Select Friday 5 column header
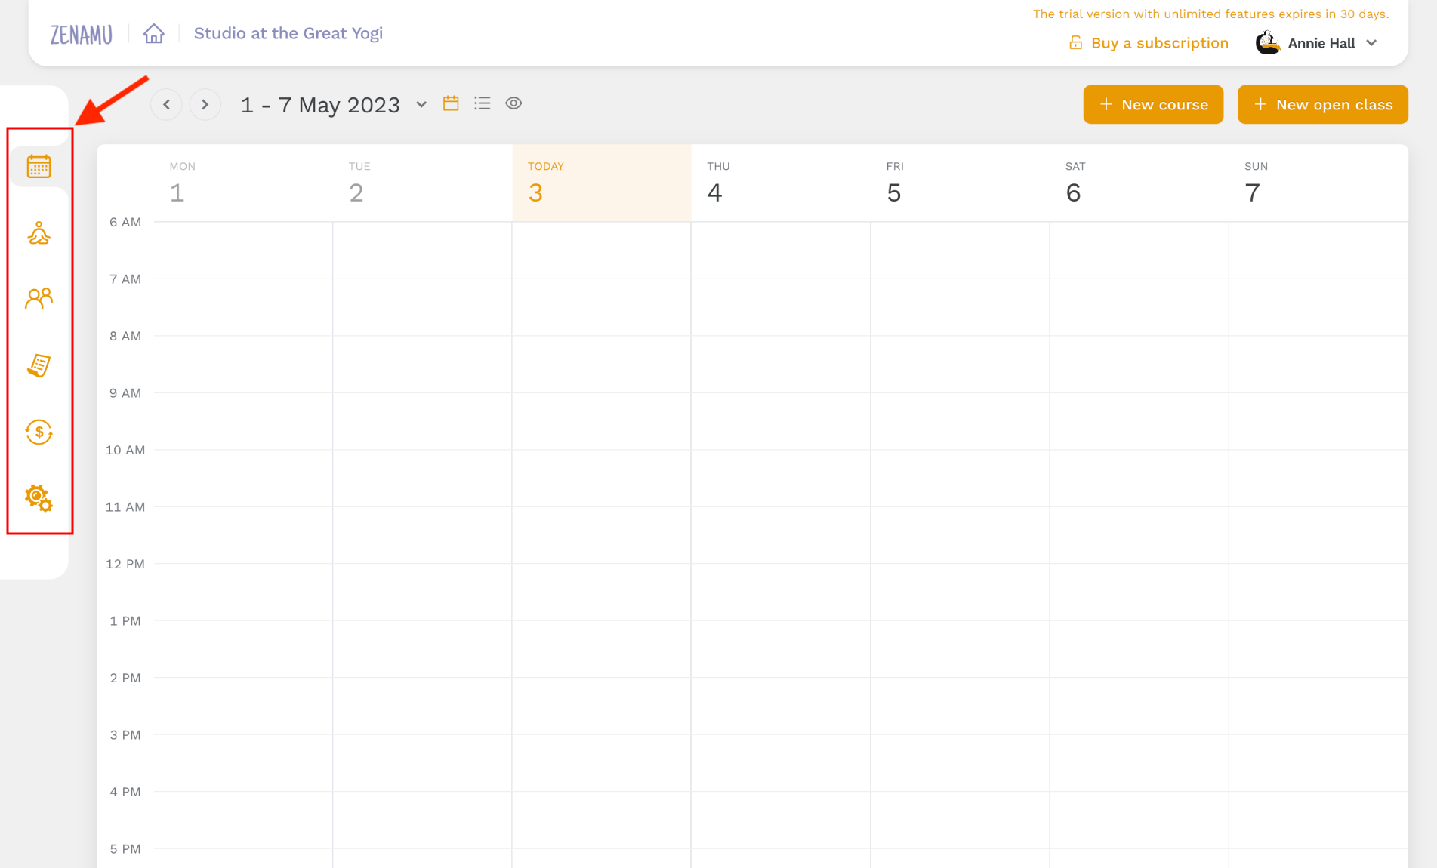The image size is (1437, 868). [960, 183]
